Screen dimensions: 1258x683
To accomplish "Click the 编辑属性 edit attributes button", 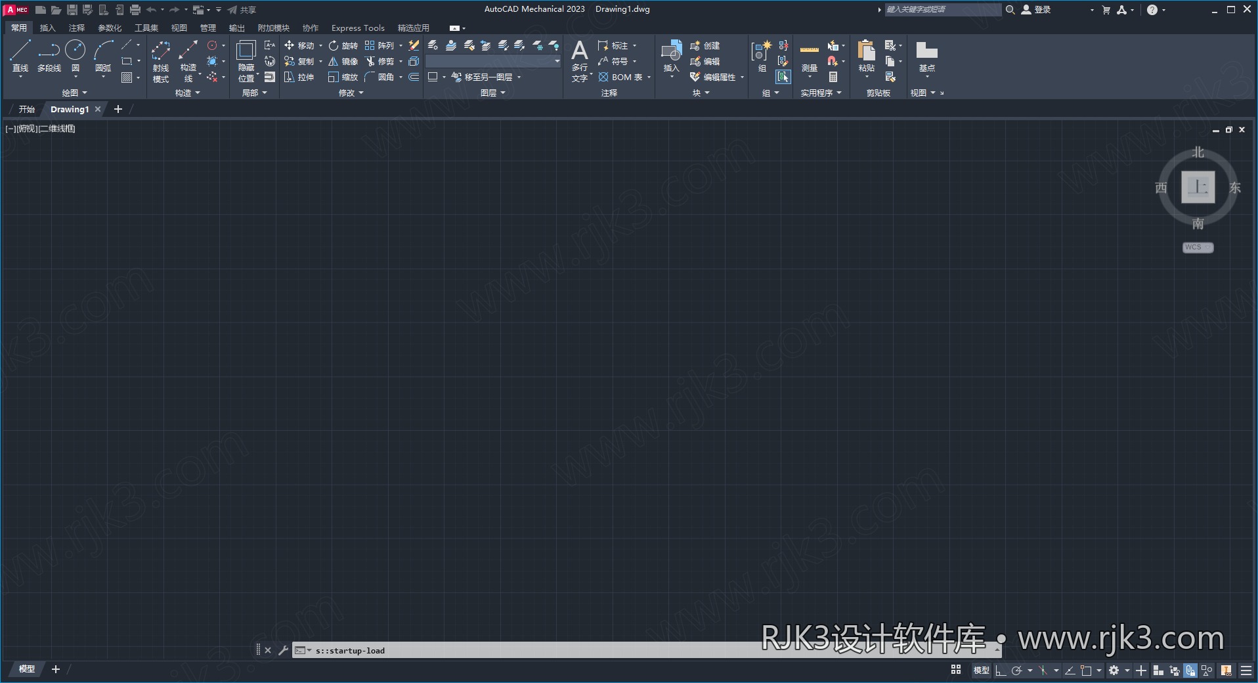I will coord(713,77).
